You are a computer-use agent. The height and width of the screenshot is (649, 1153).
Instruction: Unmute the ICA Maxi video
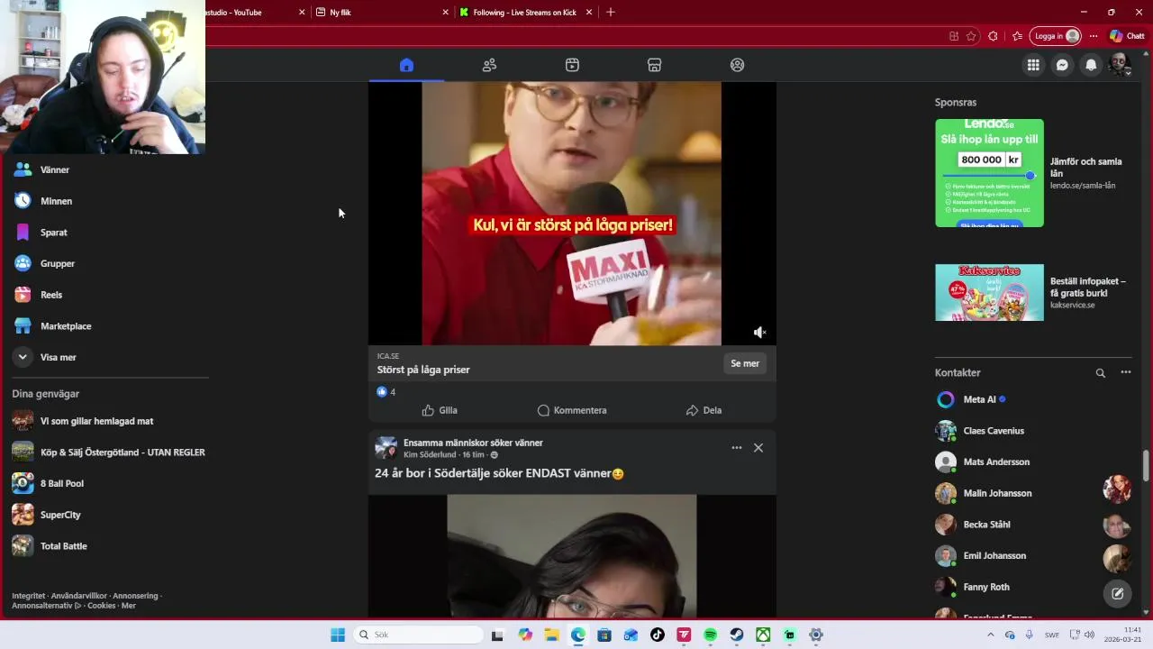759,333
